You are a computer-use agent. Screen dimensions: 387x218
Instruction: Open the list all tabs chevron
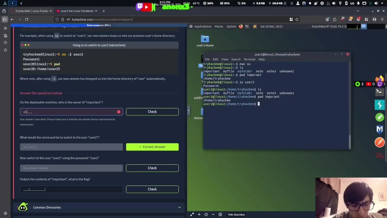[358, 11]
